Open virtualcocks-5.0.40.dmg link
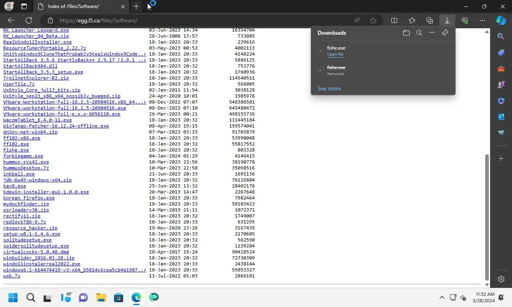 (36, 252)
